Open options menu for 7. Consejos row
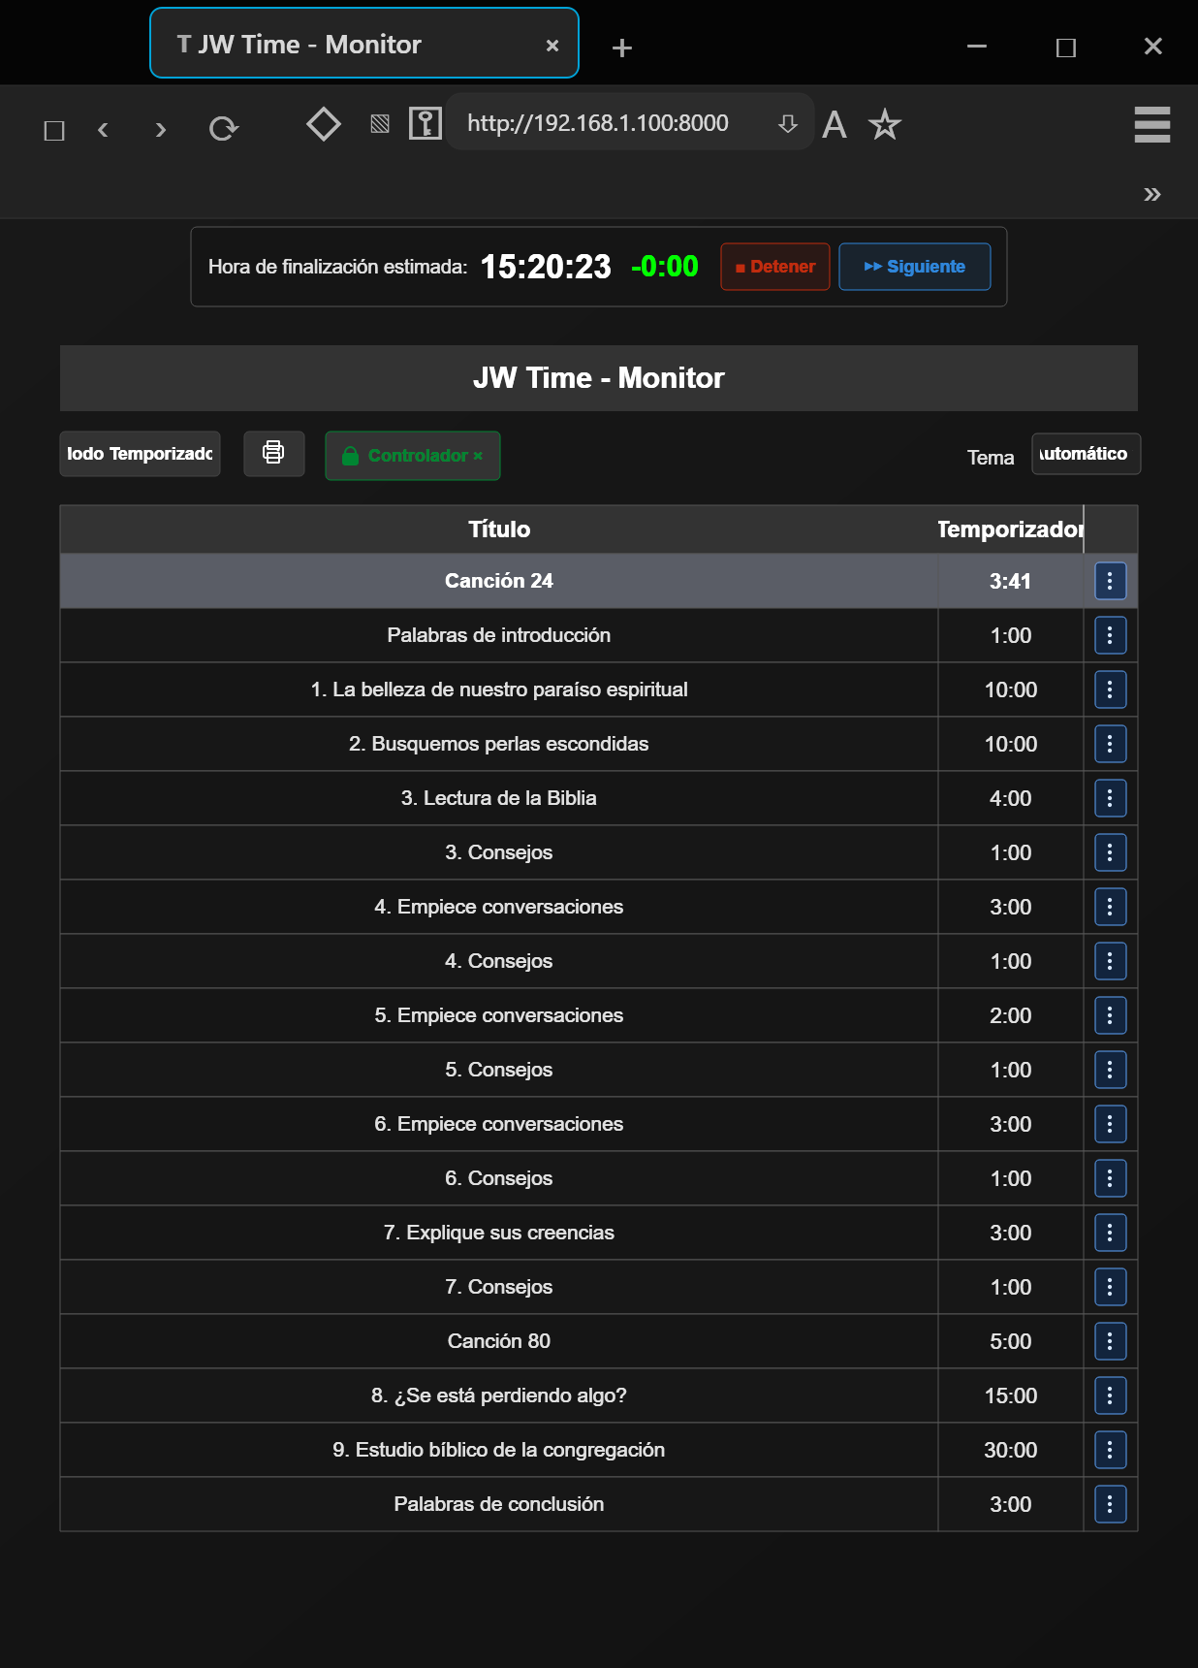Viewport: 1198px width, 1668px height. tap(1110, 1287)
